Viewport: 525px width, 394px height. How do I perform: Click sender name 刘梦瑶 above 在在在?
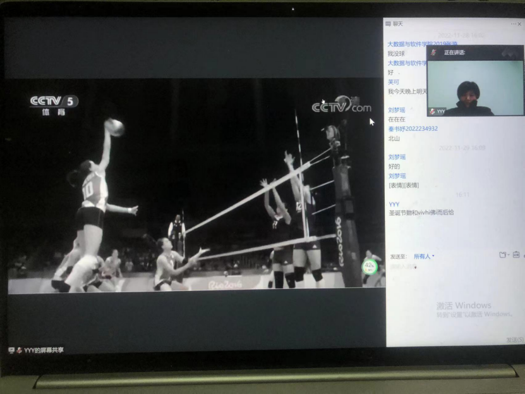(x=397, y=109)
